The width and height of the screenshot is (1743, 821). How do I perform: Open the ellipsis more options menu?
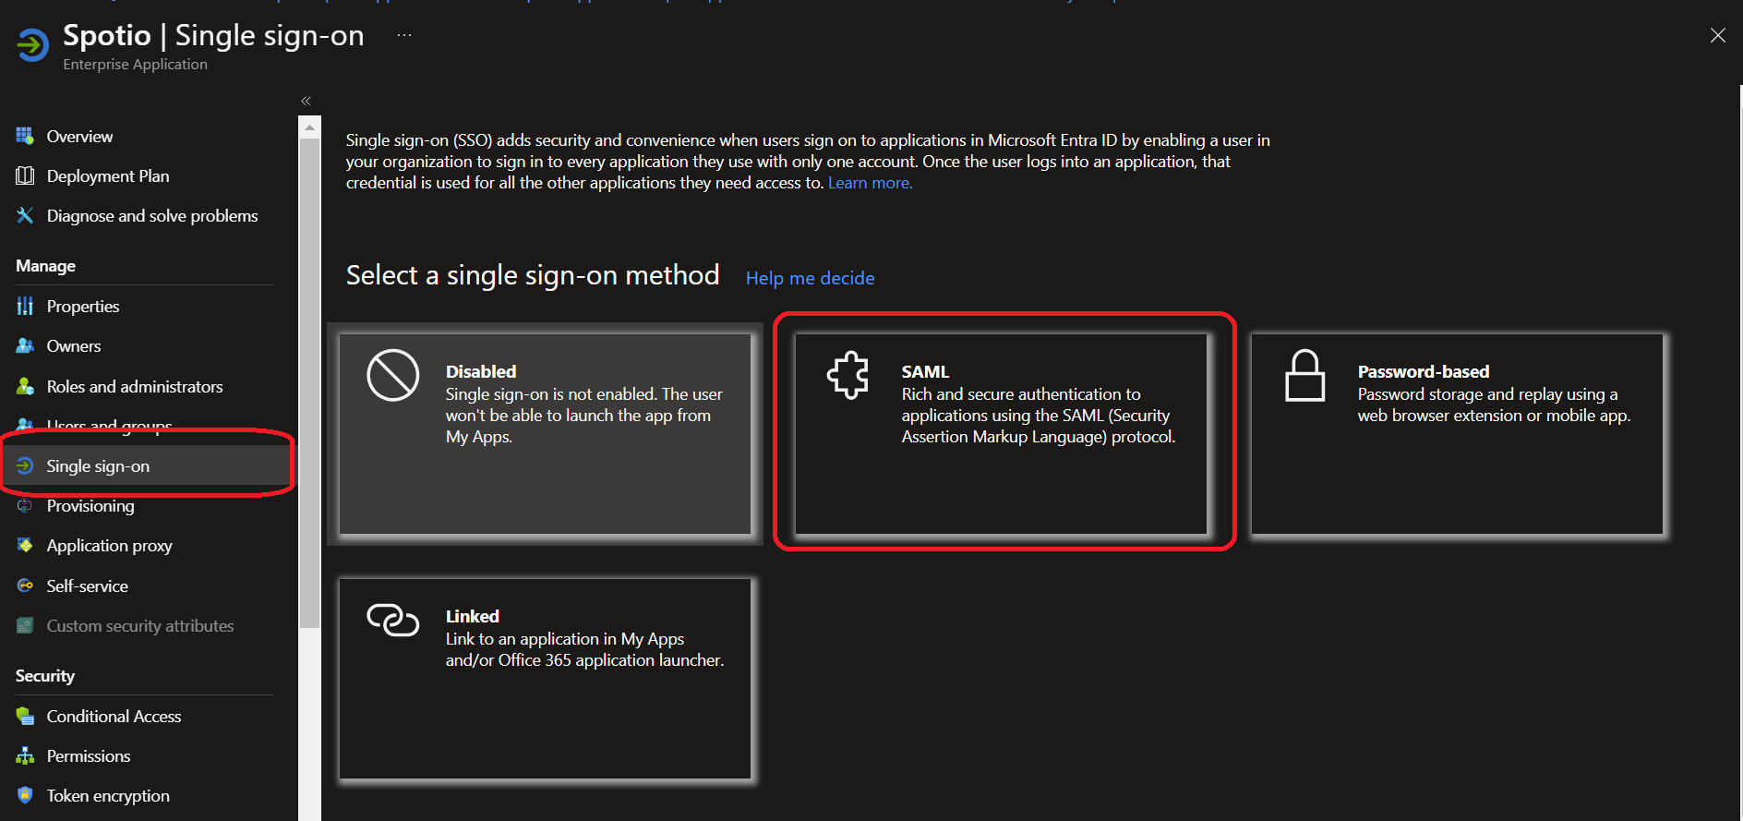point(404,35)
